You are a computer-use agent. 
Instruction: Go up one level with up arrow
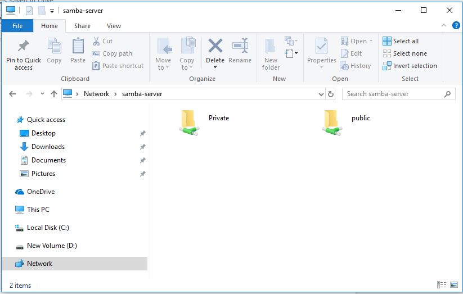click(x=54, y=94)
